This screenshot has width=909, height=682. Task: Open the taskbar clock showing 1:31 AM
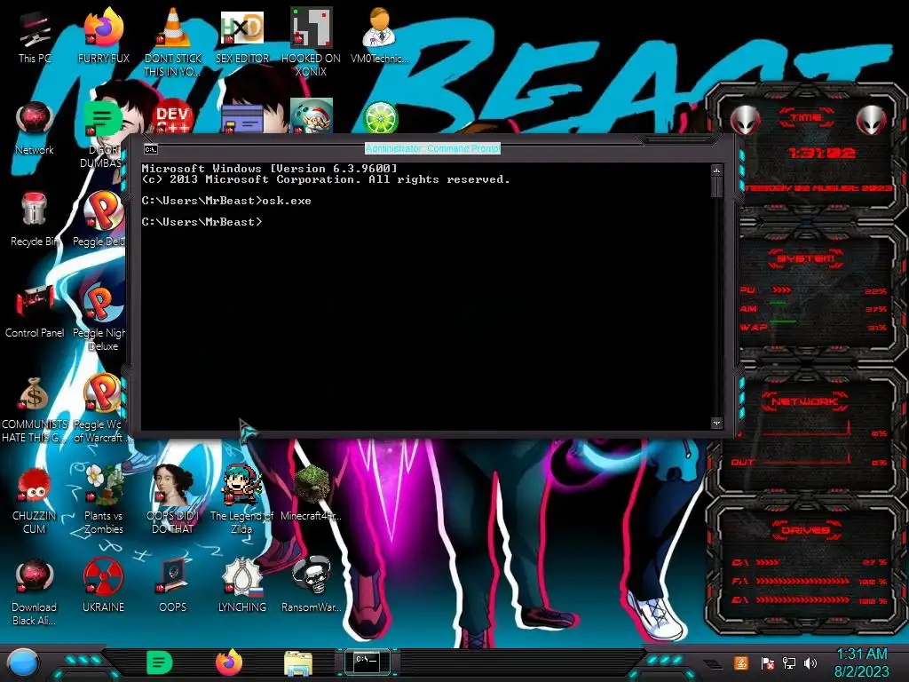[x=861, y=662]
